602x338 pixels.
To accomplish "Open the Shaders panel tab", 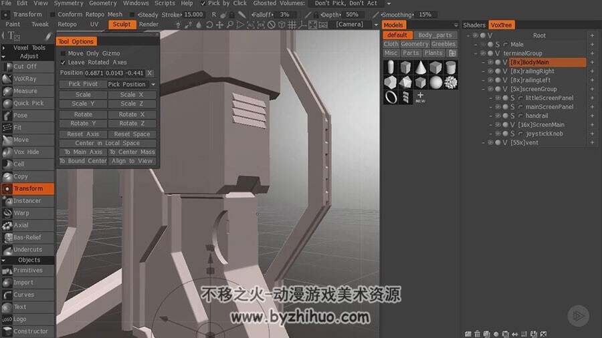I will pyautogui.click(x=474, y=25).
